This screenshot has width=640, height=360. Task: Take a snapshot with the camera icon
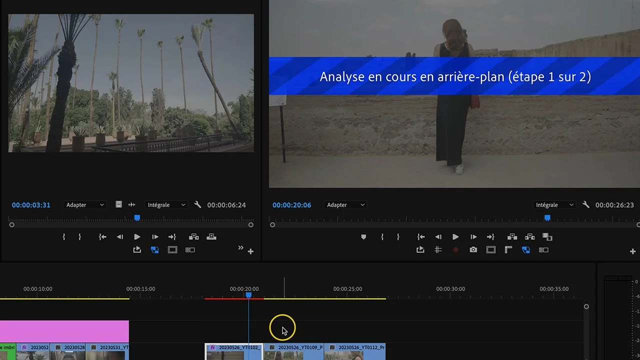(x=473, y=250)
